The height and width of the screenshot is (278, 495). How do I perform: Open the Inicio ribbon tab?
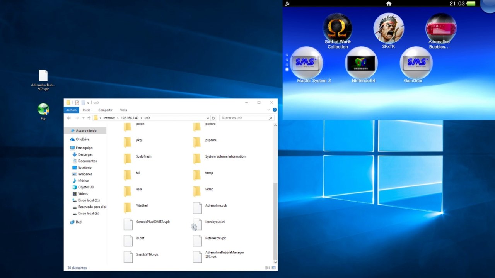(x=86, y=110)
